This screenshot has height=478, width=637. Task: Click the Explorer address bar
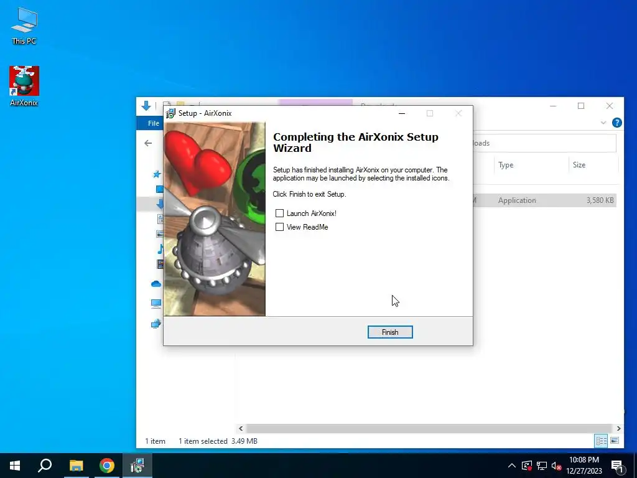pos(544,143)
